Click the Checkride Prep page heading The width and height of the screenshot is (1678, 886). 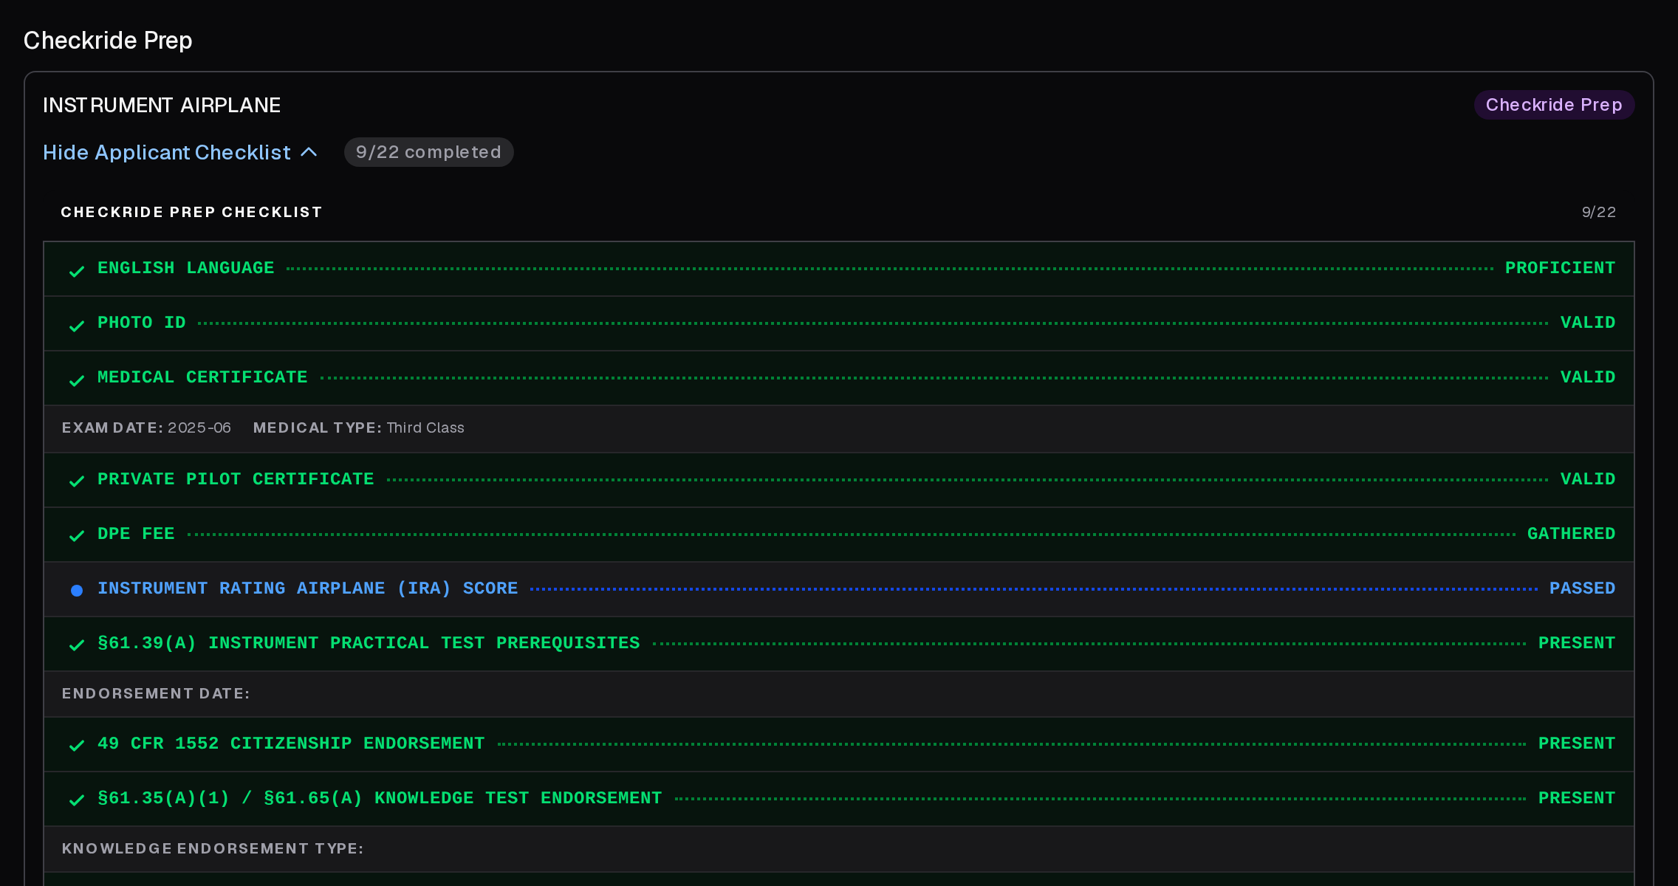pyautogui.click(x=108, y=40)
